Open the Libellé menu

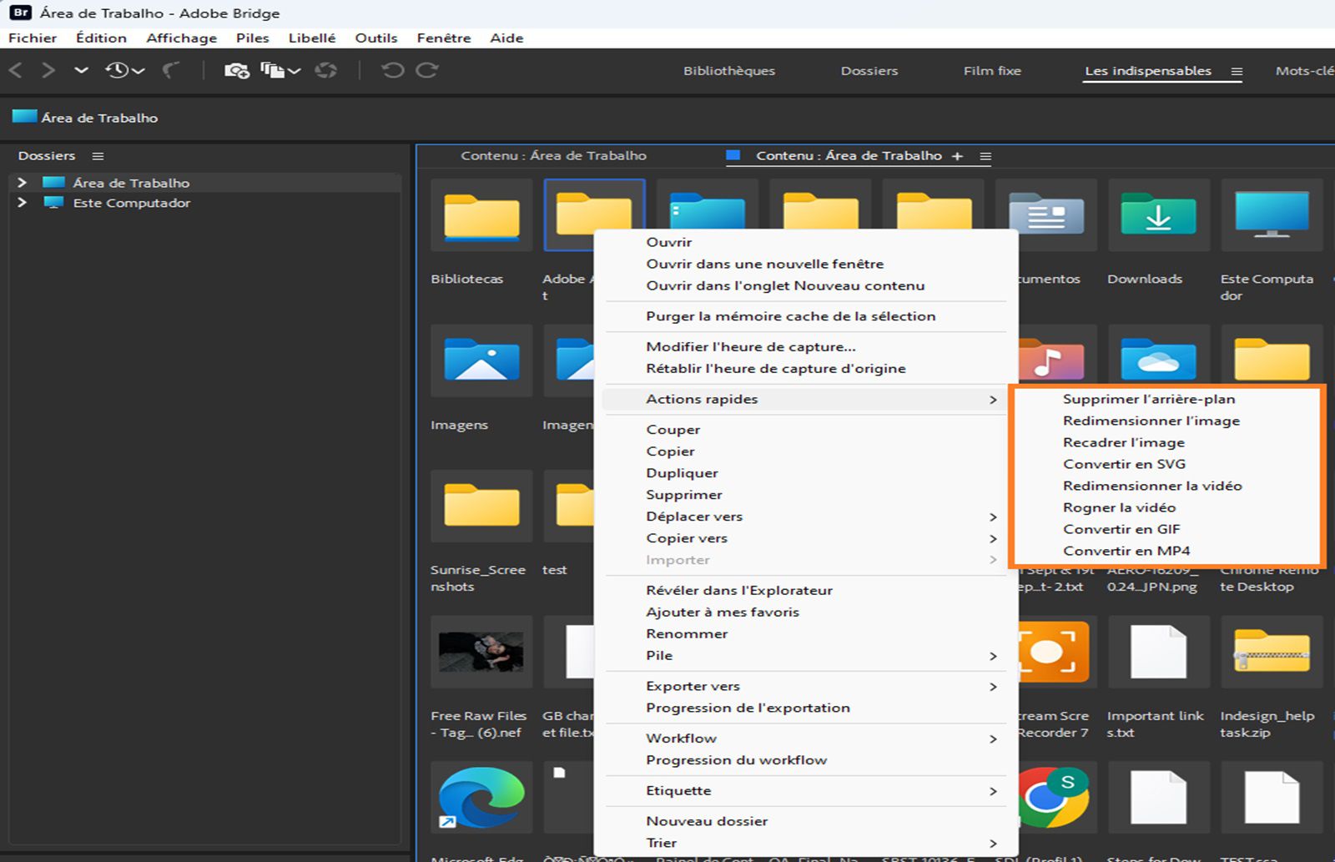click(x=312, y=38)
